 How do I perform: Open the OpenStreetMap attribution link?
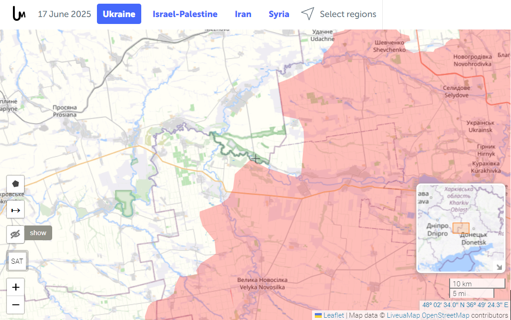coord(445,315)
